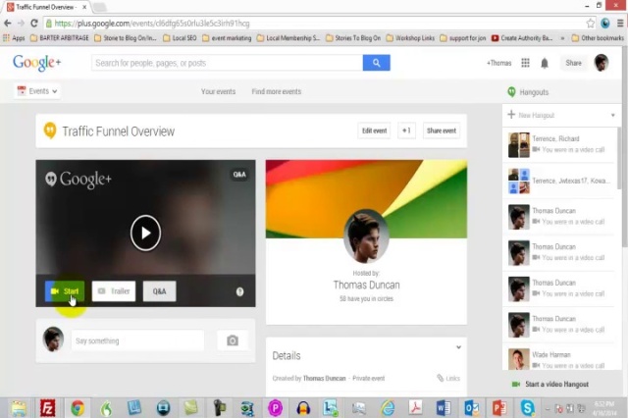Click the blue search magnifier button
628x418 pixels.
376,63
